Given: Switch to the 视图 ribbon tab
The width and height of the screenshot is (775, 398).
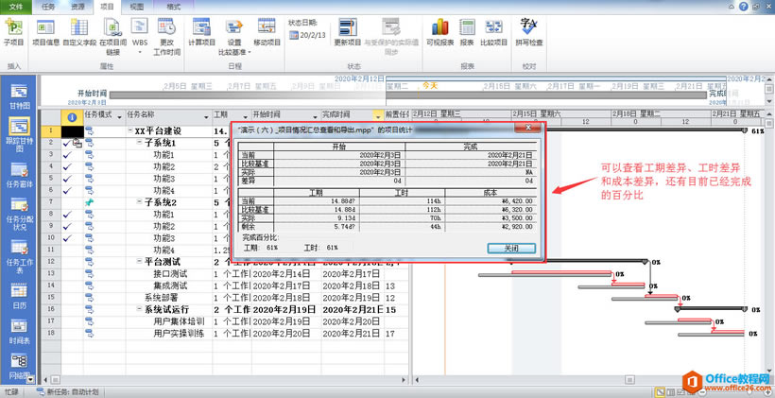Looking at the screenshot, I should pyautogui.click(x=137, y=6).
